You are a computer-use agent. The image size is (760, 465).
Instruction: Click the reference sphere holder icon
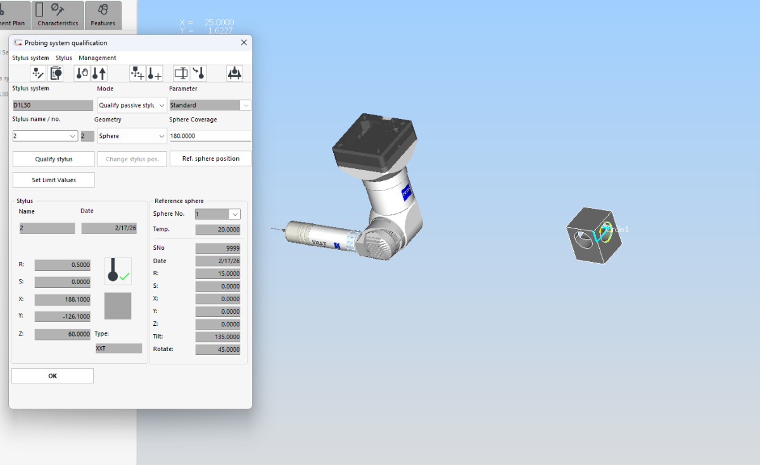[234, 73]
